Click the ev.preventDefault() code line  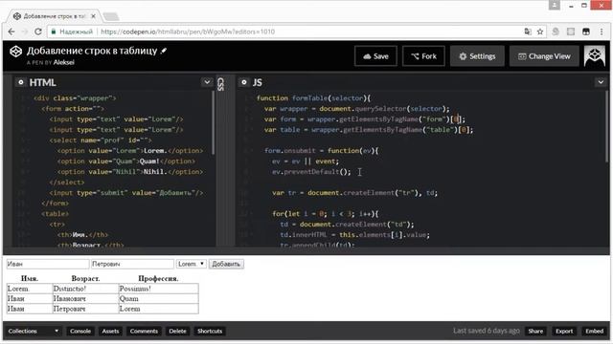click(x=311, y=172)
